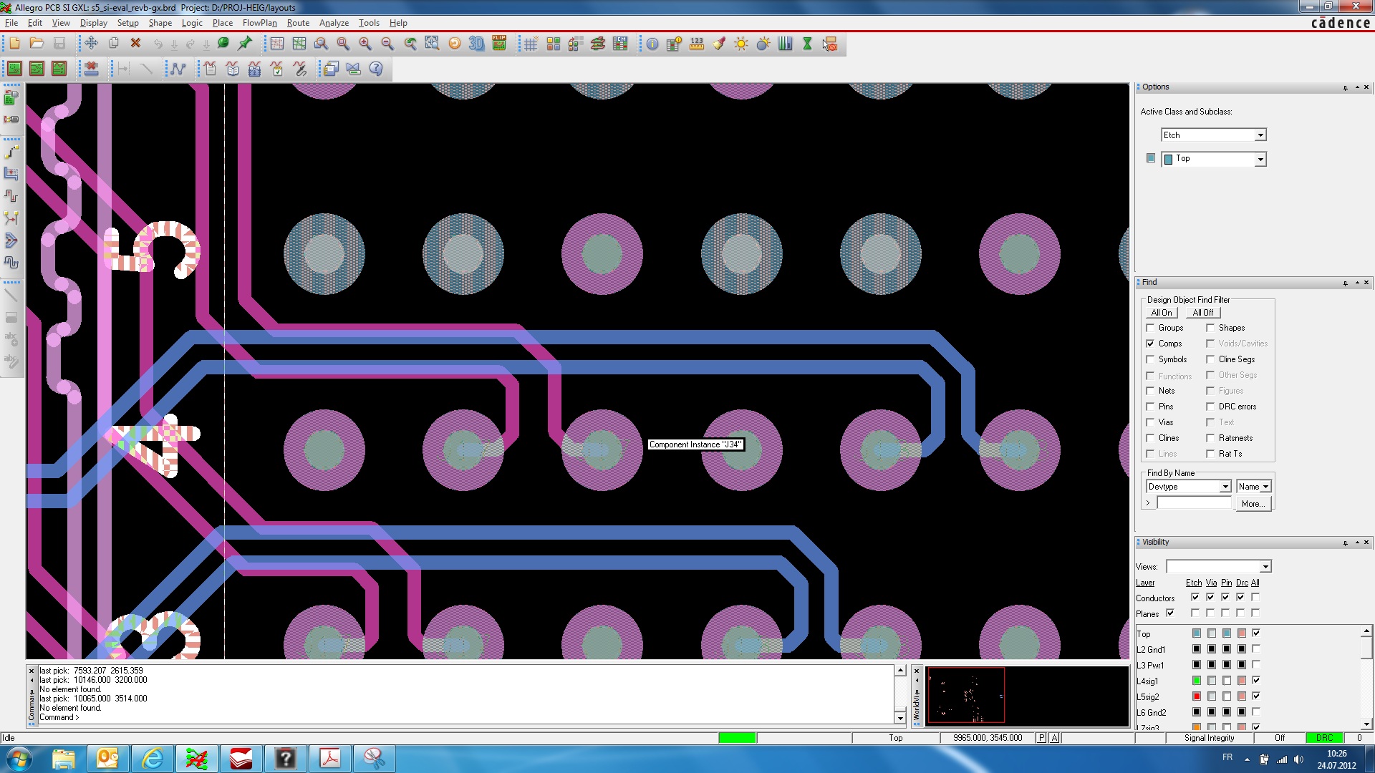Enable the Nets checkbox in Find panel
1375x773 pixels.
[x=1150, y=391]
